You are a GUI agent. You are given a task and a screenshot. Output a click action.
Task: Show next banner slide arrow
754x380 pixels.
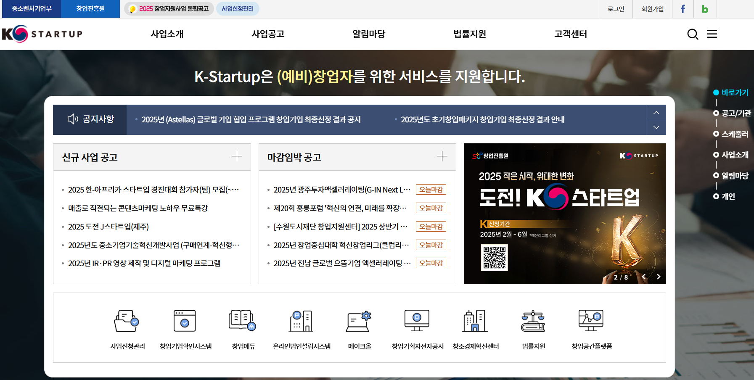point(659,277)
